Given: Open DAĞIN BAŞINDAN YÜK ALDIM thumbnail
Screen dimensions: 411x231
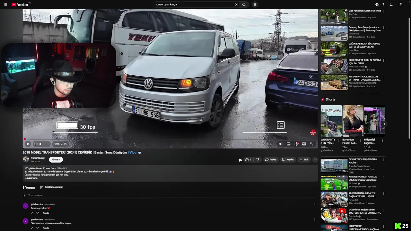Looking at the screenshot, I should 334,49.
